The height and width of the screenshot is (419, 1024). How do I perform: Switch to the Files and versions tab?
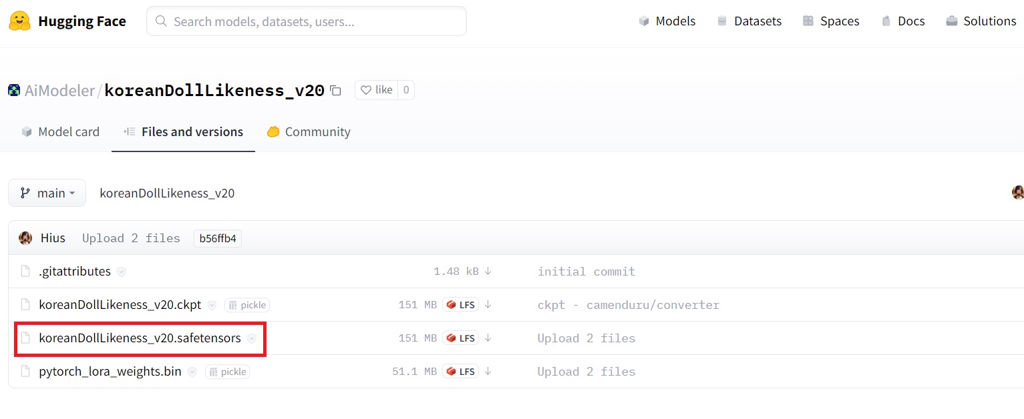tap(183, 132)
